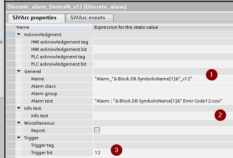Click the Trigger tag expression cell
233x158 pixels.
pyautogui.click(x=163, y=145)
